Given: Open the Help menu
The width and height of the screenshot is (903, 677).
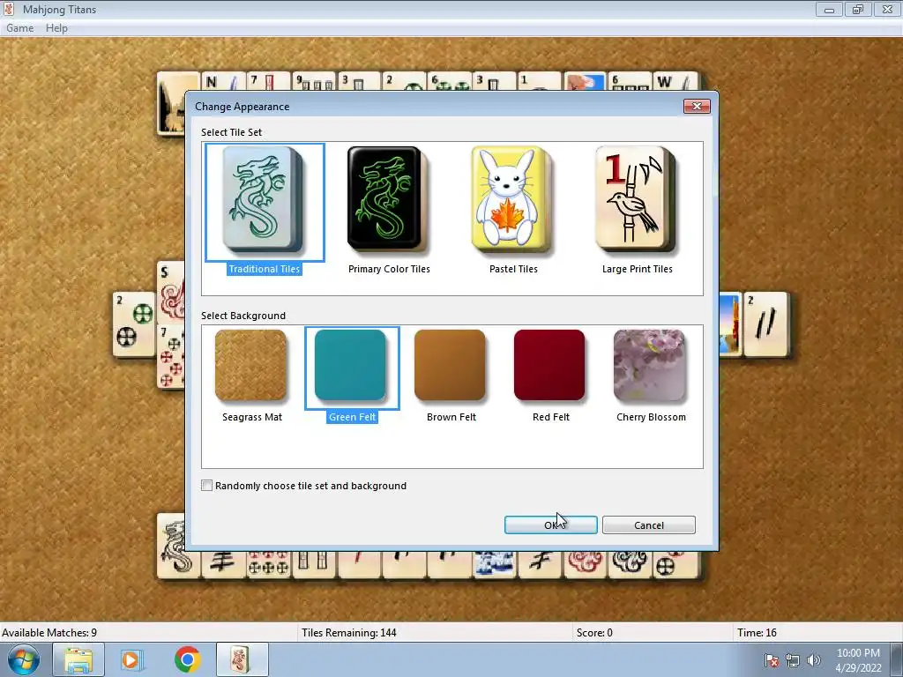Looking at the screenshot, I should [56, 27].
